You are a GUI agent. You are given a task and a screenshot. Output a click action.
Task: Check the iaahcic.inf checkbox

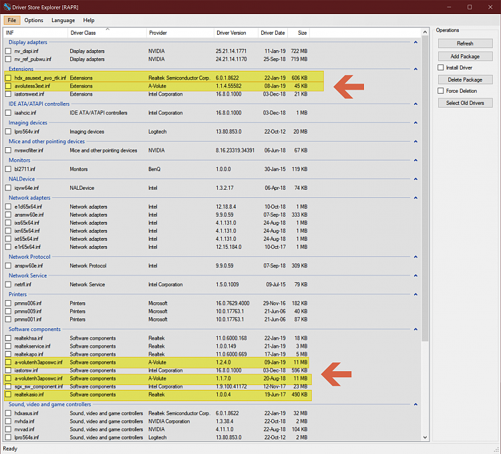8,113
